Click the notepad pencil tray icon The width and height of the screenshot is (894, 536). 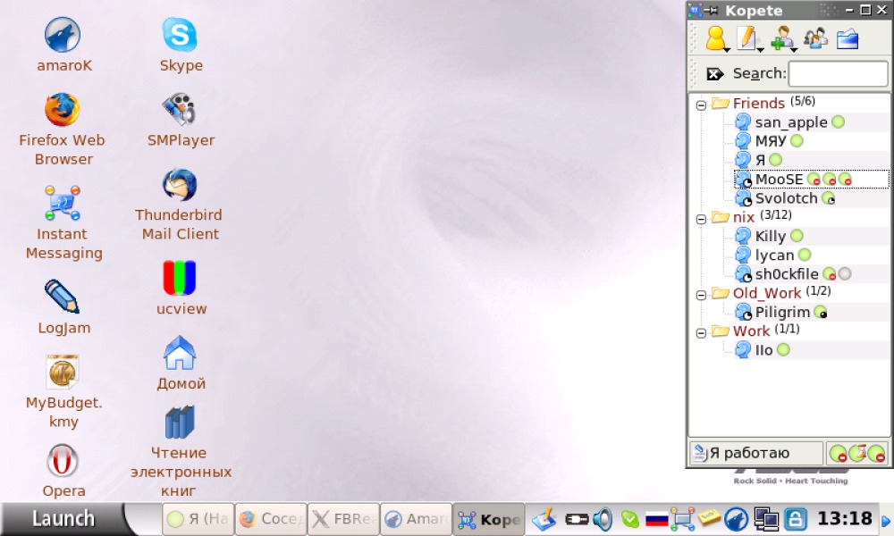point(544,519)
